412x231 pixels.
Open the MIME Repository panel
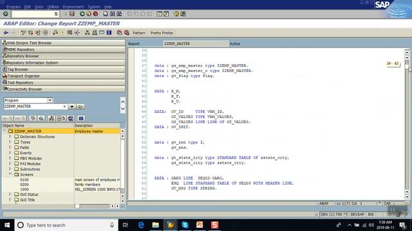pos(63,49)
